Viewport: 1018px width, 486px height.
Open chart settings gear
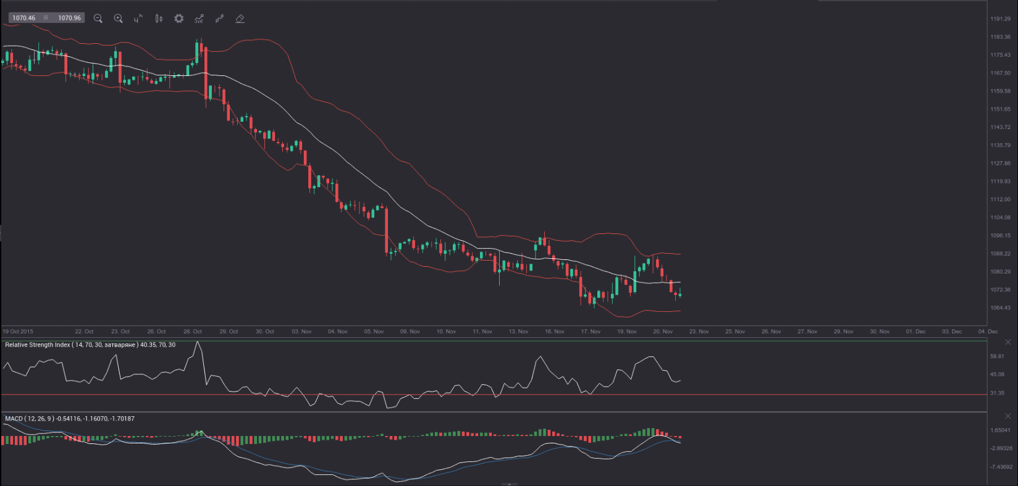coord(179,19)
